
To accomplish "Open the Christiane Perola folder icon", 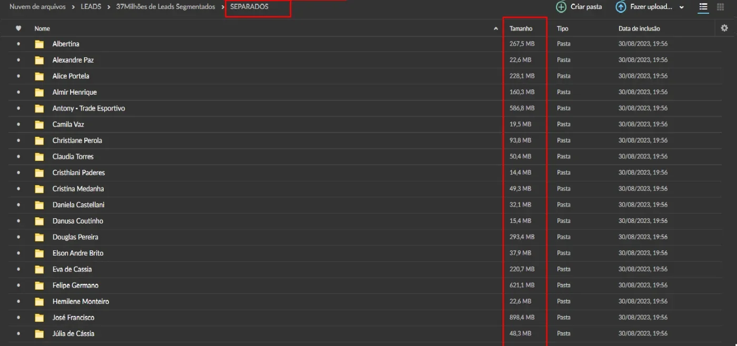I will [x=39, y=141].
